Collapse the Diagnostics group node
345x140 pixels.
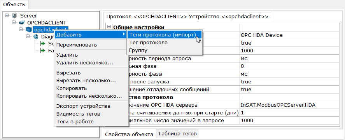(x=28, y=36)
